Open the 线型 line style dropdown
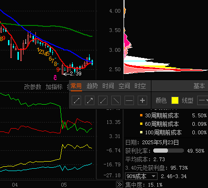Screen dimensions: 208x188 pos(203,100)
